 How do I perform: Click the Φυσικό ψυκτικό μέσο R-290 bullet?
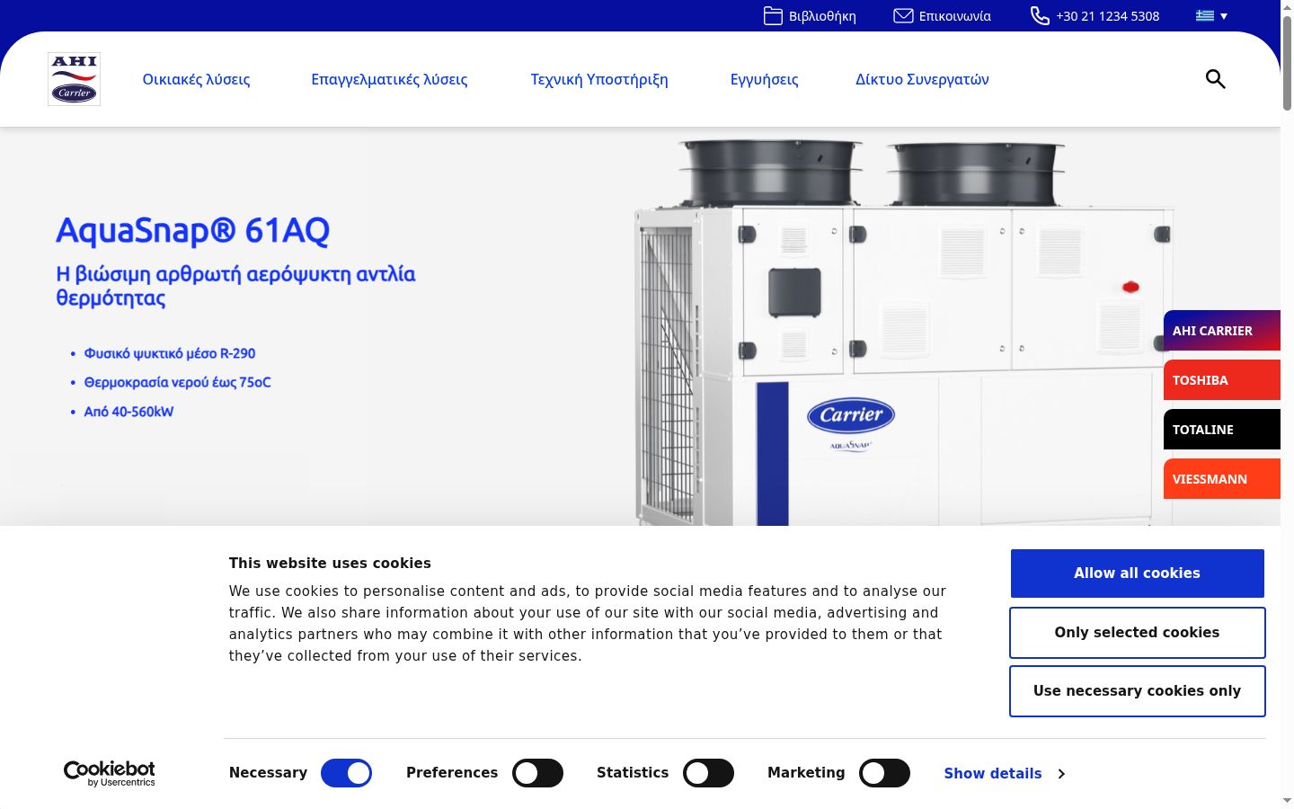pyautogui.click(x=170, y=353)
